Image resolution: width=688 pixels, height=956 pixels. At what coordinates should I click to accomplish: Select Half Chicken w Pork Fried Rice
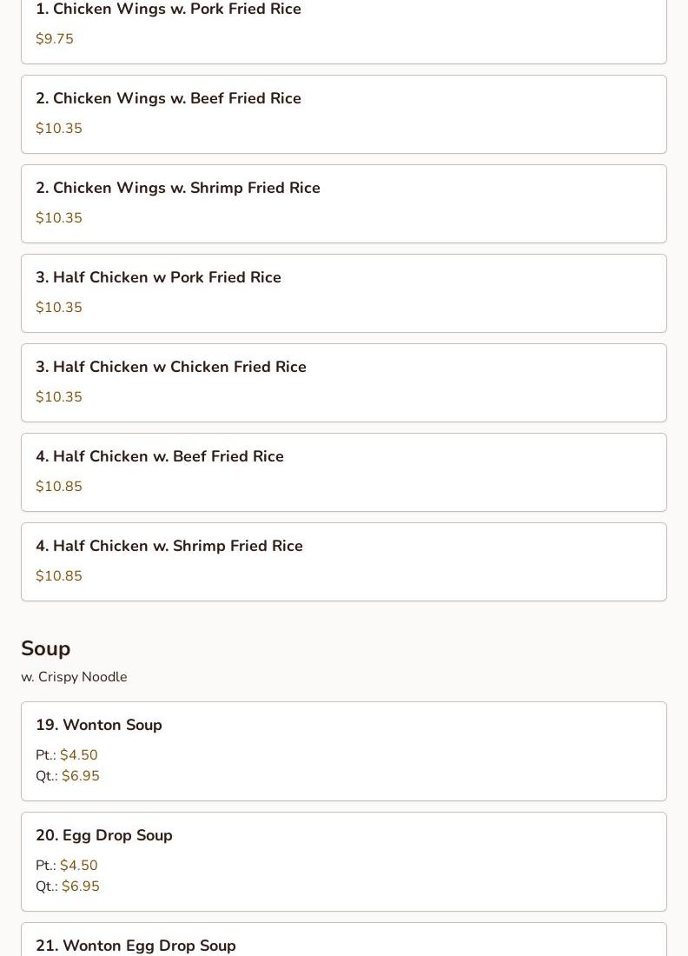click(x=344, y=293)
